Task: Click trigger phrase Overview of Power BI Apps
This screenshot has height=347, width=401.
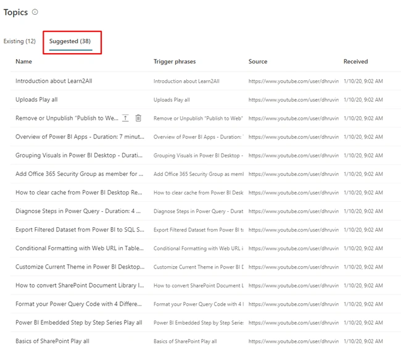Action: (199, 137)
